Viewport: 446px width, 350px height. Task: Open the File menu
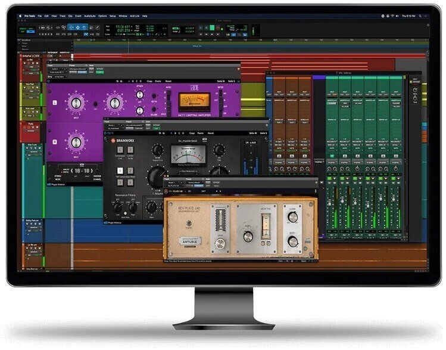pyautogui.click(x=39, y=16)
